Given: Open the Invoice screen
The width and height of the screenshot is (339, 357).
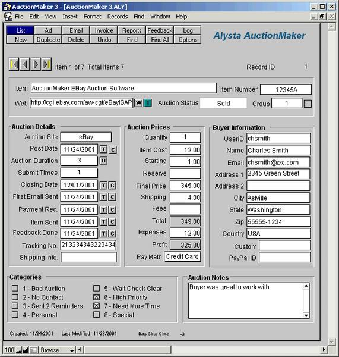Looking at the screenshot, I should pyautogui.click(x=104, y=30).
